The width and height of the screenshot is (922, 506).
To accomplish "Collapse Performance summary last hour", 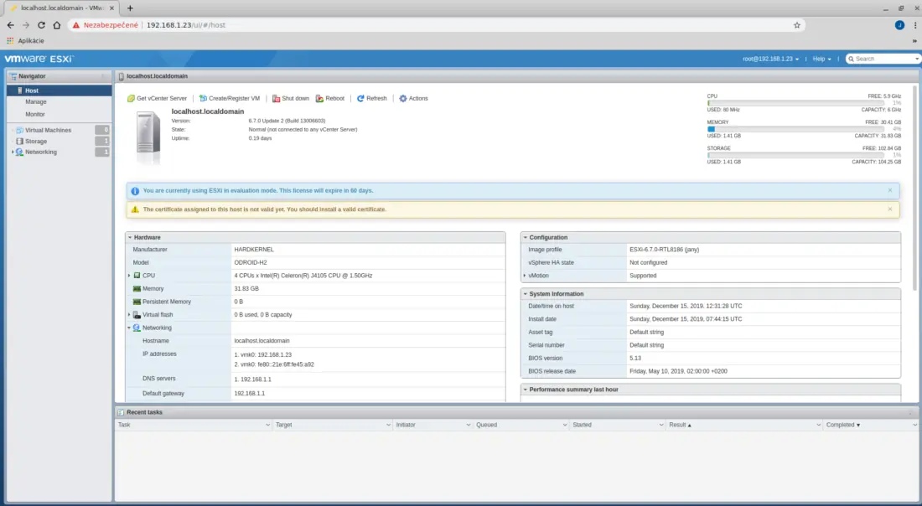I will click(525, 390).
